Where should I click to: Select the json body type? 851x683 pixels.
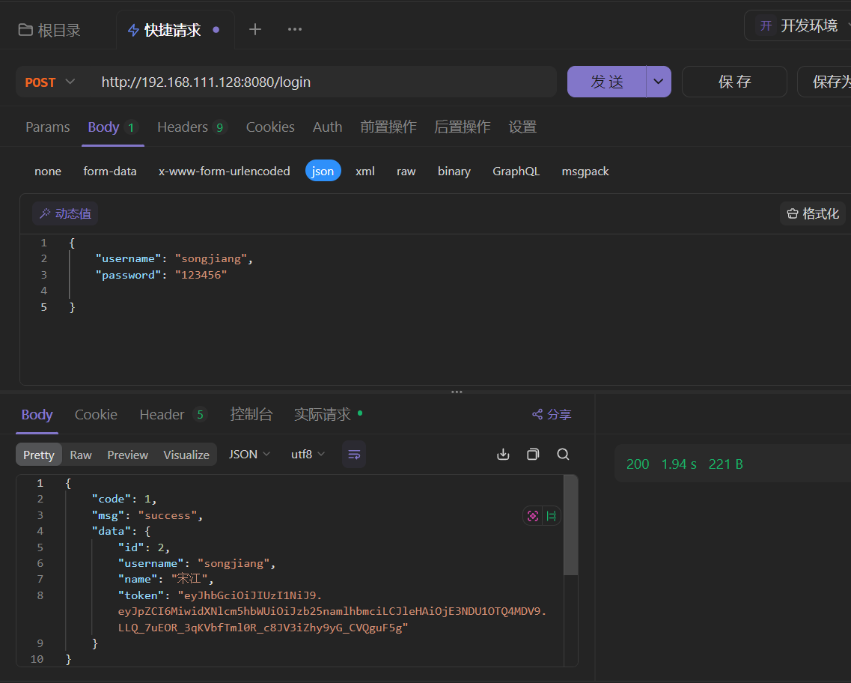point(323,171)
